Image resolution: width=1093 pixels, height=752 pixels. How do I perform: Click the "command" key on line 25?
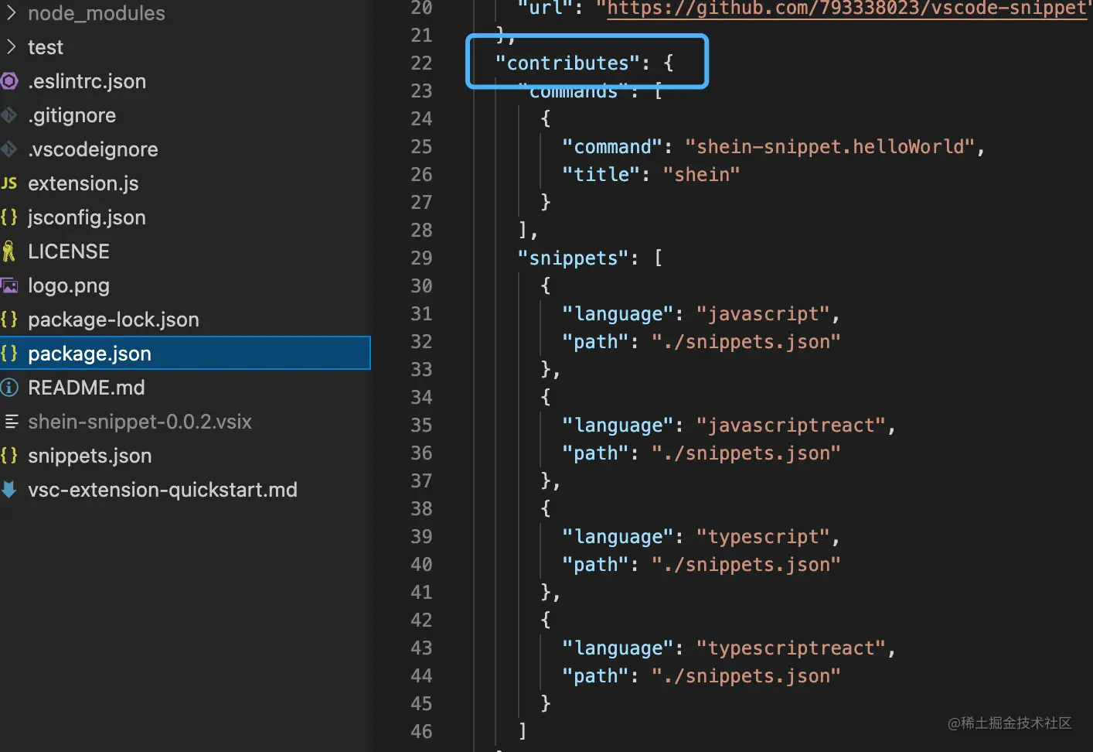point(613,146)
